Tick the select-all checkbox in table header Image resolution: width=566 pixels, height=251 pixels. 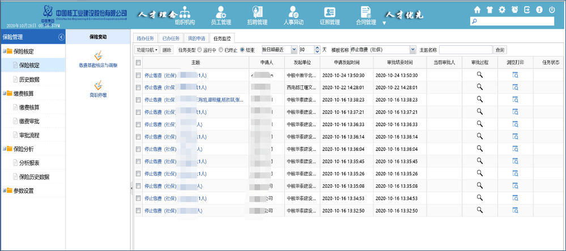tap(138, 62)
